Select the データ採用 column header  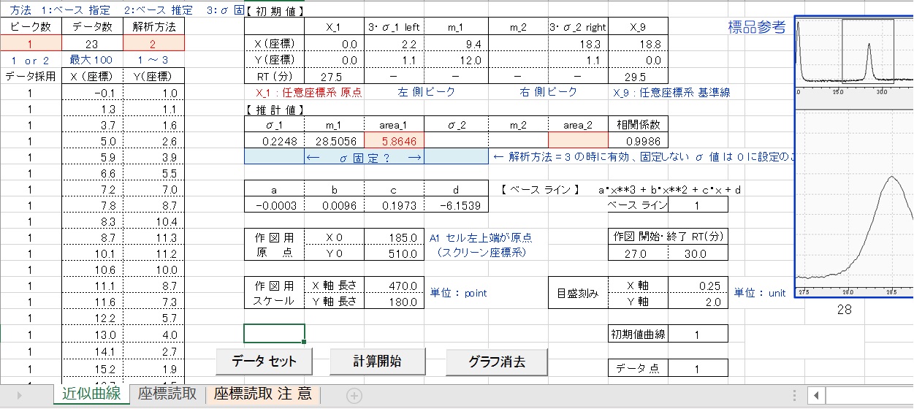31,77
